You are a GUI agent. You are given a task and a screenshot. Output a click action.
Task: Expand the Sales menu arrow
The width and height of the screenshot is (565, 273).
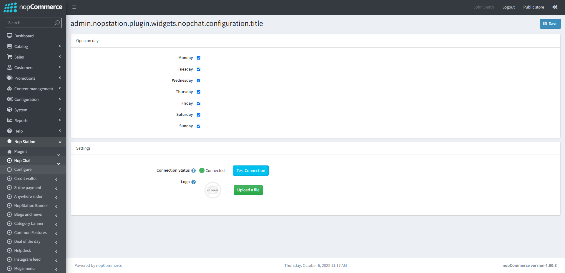pos(60,56)
